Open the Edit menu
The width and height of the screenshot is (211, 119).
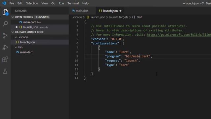click(x=20, y=3)
